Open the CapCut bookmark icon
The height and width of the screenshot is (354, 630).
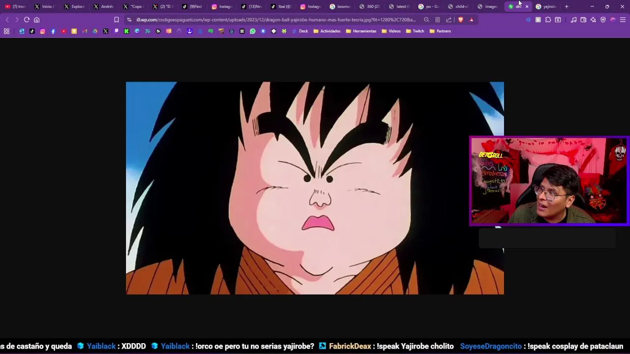242,31
